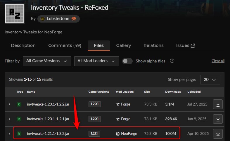The width and height of the screenshot is (230, 141).
Task: Expand the invtweaks-1.21.1-1.3.2.jar row
Action: [9, 134]
